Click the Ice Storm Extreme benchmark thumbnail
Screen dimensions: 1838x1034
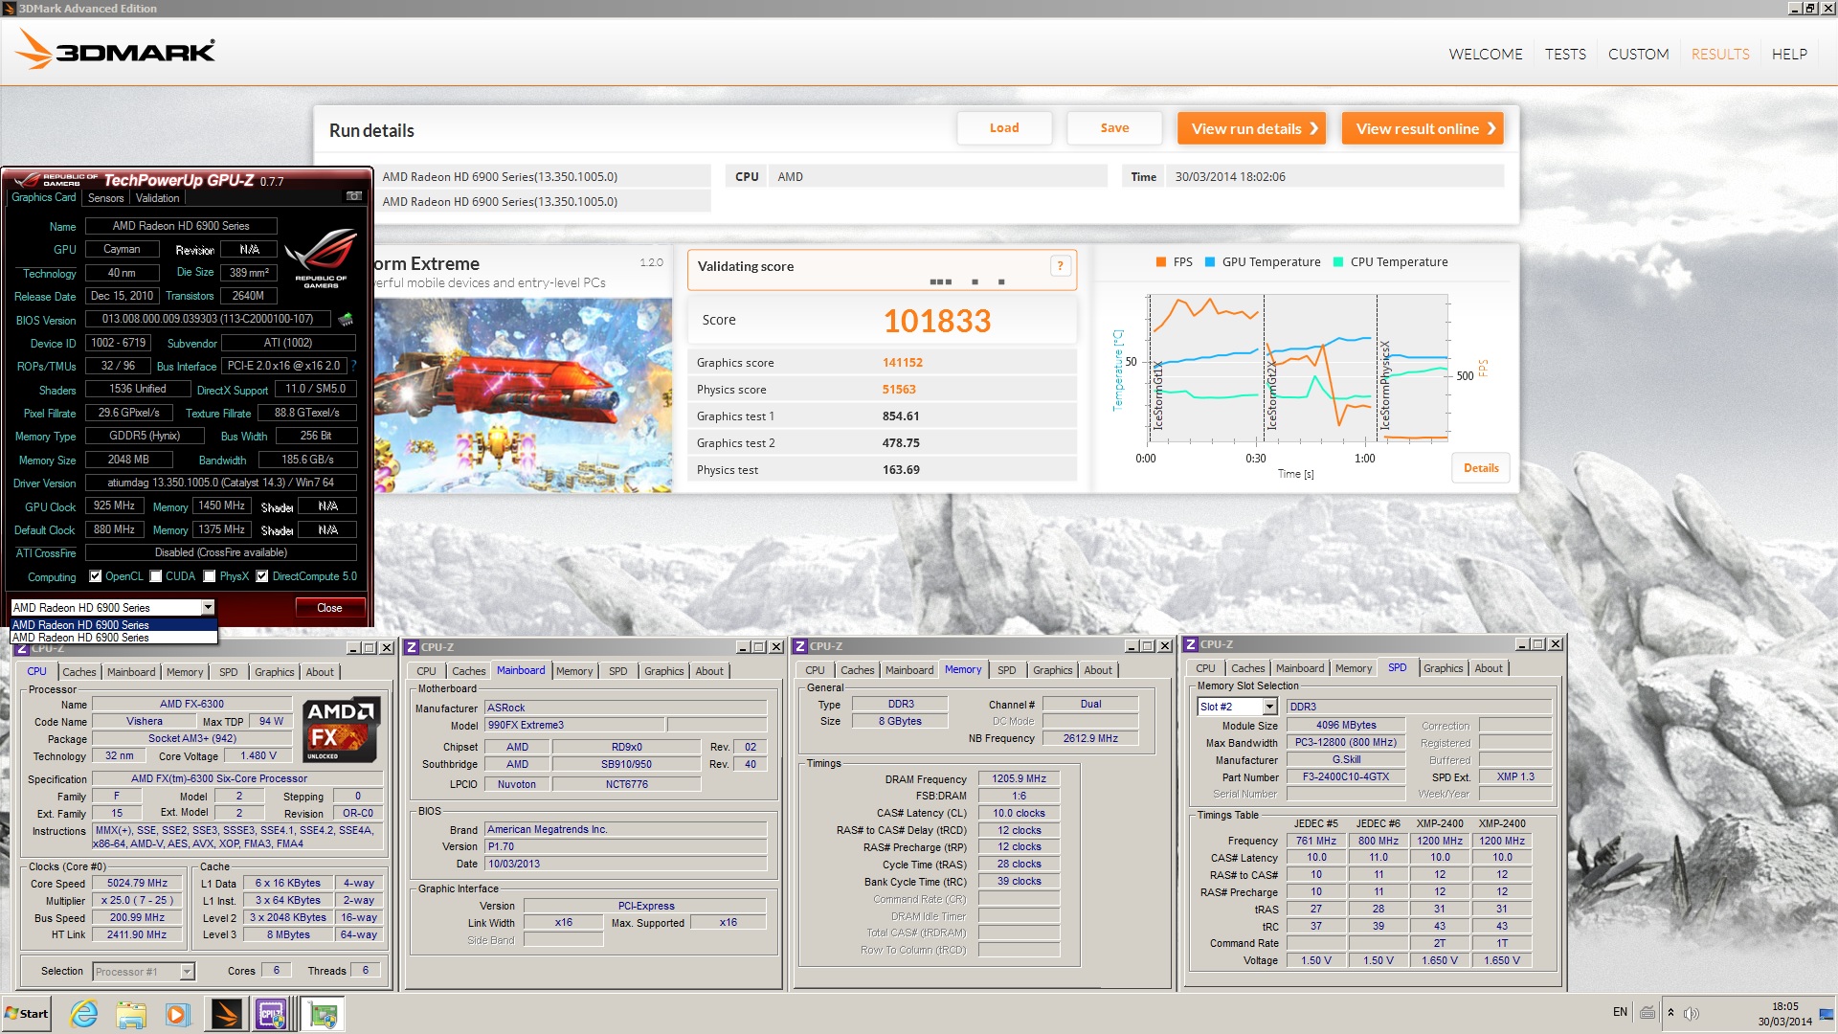(x=523, y=395)
